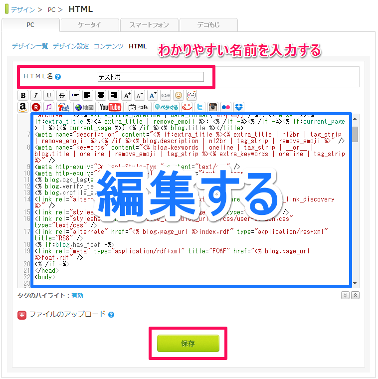Insert a Dropbox file
The height and width of the screenshot is (379, 378).
tap(239, 107)
